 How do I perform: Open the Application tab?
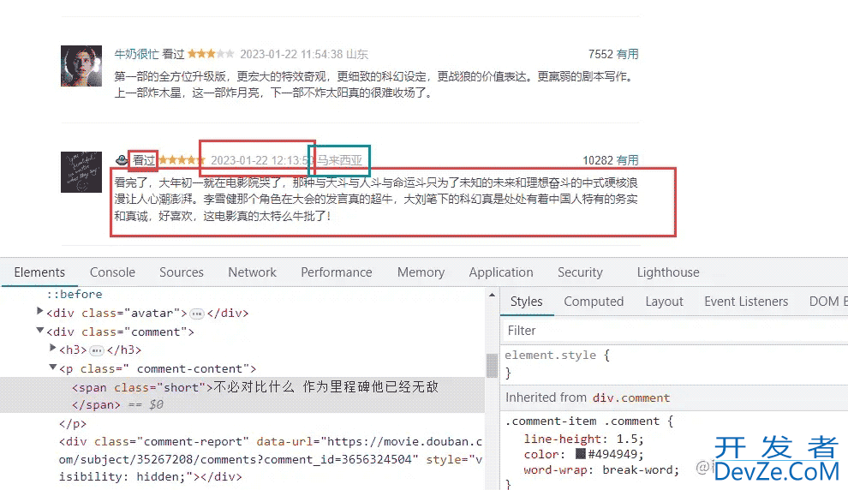(501, 272)
